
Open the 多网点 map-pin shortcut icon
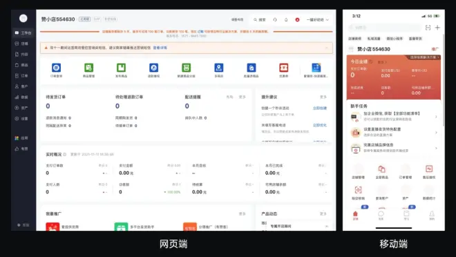tap(219, 68)
